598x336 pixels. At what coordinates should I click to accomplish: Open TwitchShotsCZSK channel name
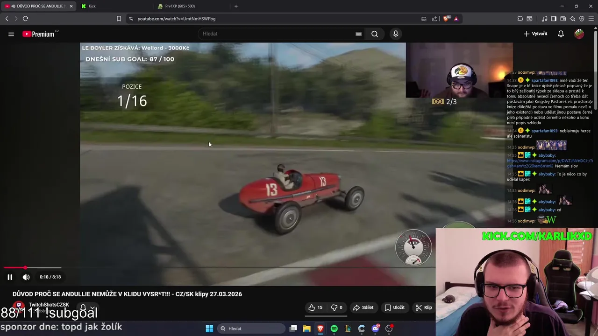pos(49,305)
